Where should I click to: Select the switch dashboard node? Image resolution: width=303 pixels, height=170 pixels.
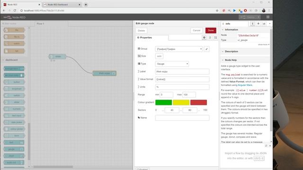point(14,95)
